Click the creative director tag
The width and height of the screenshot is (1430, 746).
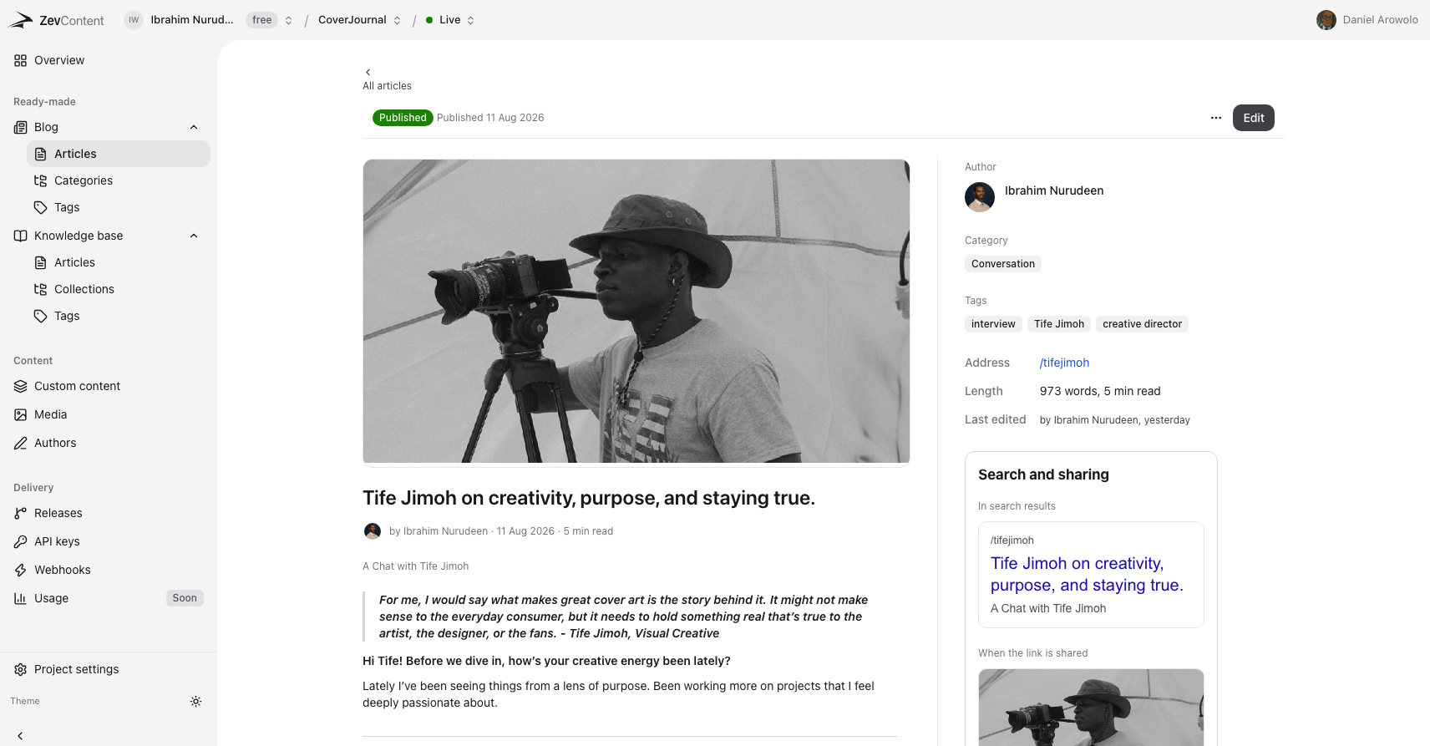point(1142,324)
